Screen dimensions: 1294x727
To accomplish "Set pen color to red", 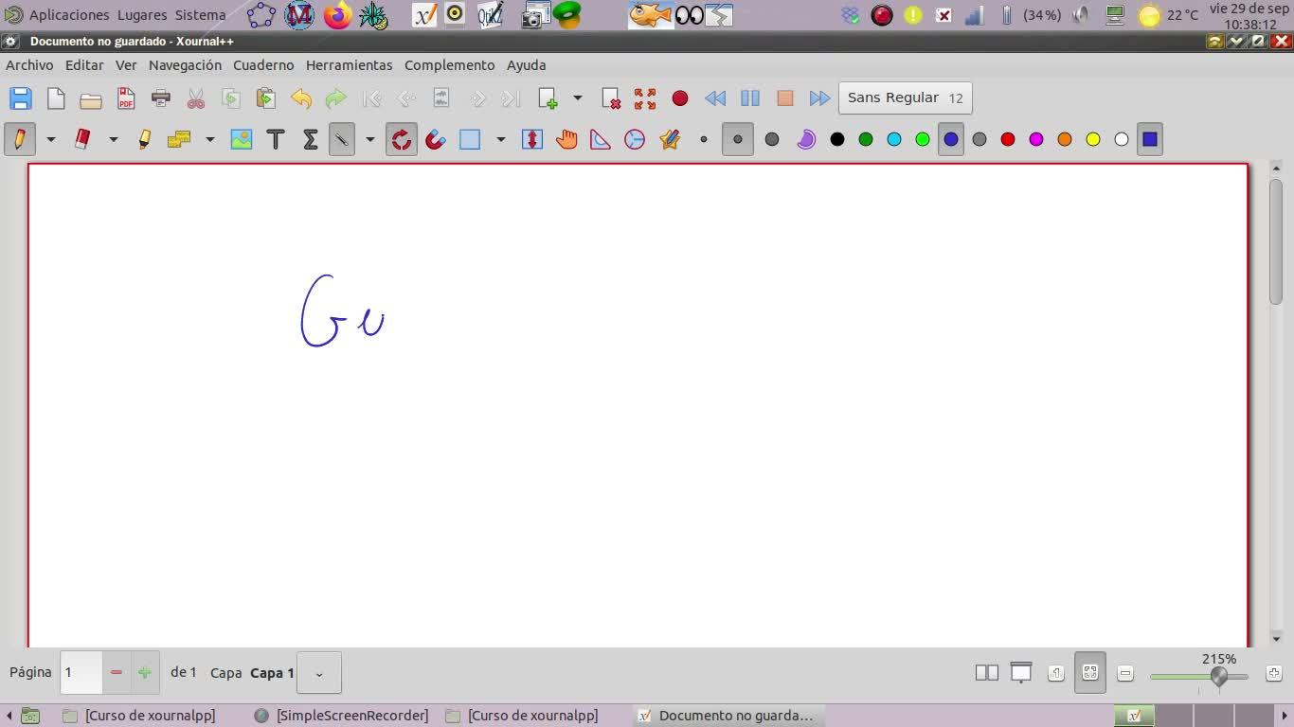I will click(x=1008, y=139).
